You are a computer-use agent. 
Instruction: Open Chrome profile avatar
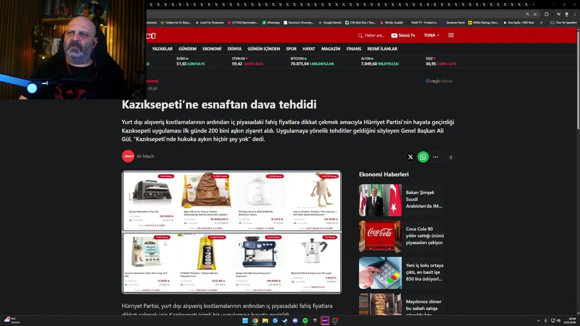(566, 14)
